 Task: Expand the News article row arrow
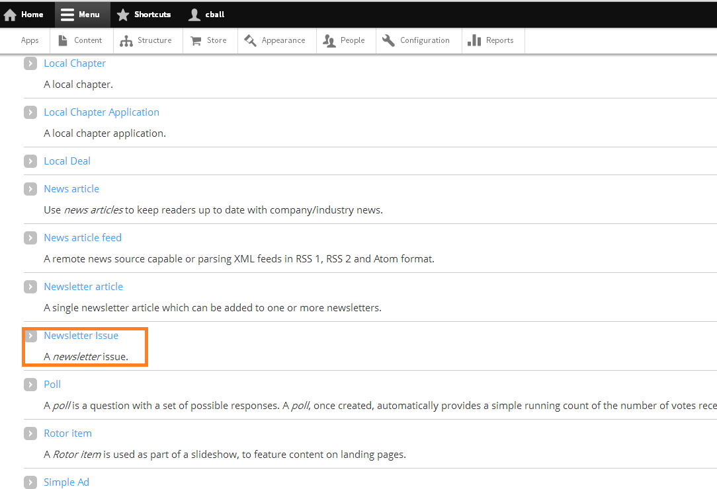[x=30, y=189]
